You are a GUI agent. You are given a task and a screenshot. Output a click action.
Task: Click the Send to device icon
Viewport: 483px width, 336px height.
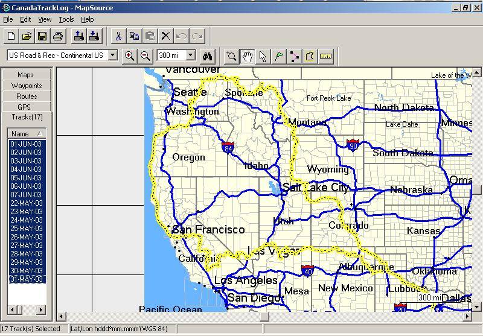pos(79,36)
